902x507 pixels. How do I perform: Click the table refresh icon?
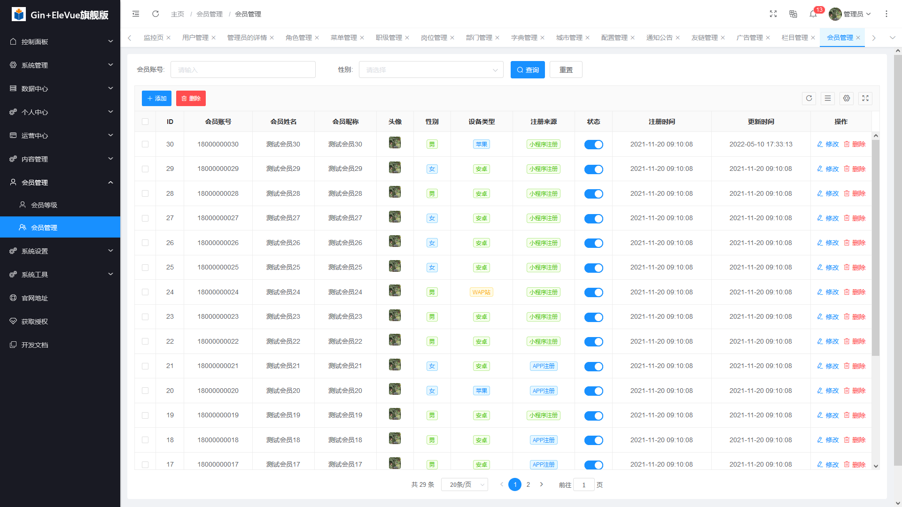pos(809,99)
